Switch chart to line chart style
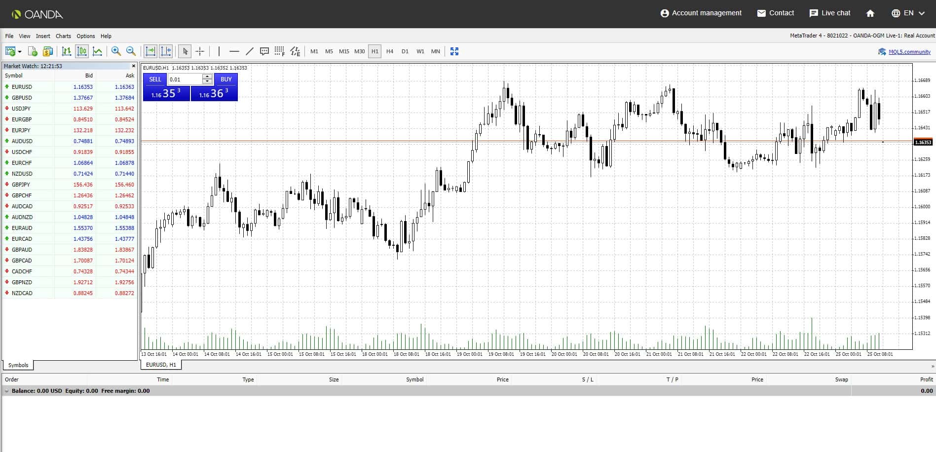The image size is (936, 452). click(98, 51)
